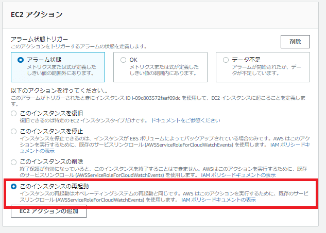Image resolution: width=326 pixels, height=233 pixels.
Task: Click the 以下のアクションを行ってください... label
Action: click(59, 91)
